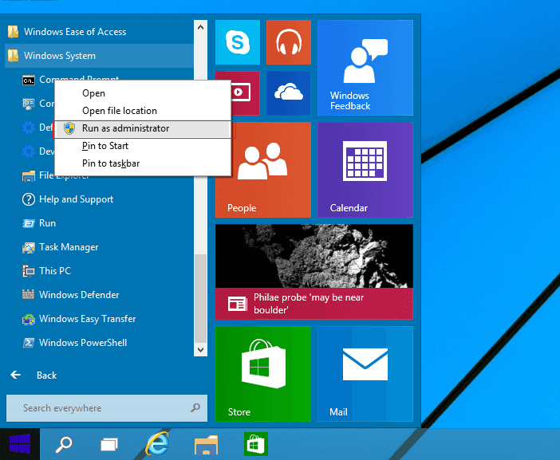The image size is (560, 460).
Task: Expand the Windows Ease of Access folder
Action: coord(74,32)
